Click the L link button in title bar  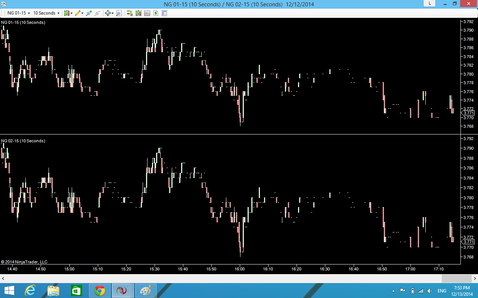pos(429,3)
